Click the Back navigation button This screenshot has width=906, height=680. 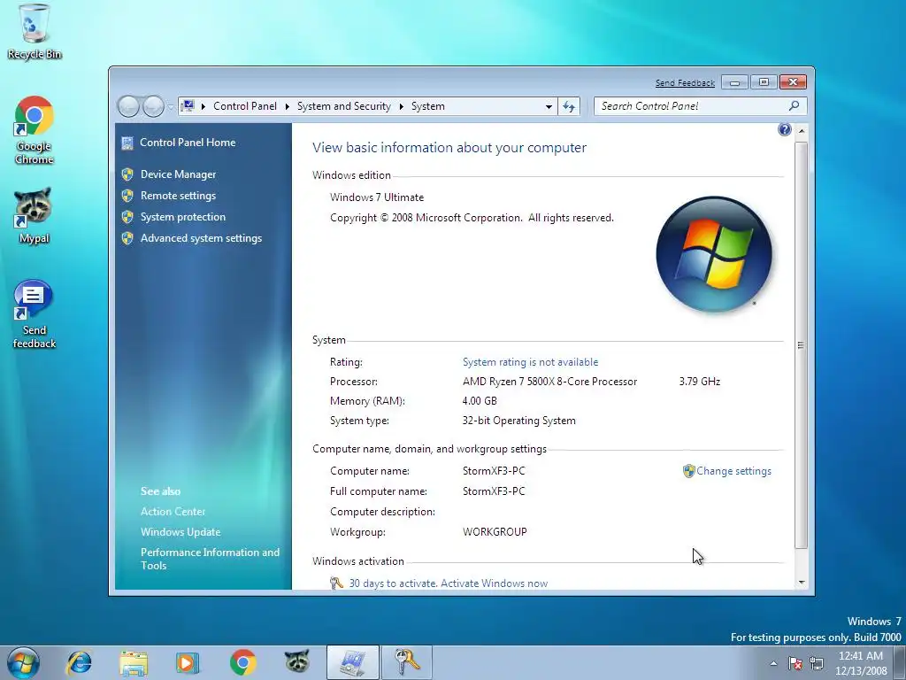point(128,106)
